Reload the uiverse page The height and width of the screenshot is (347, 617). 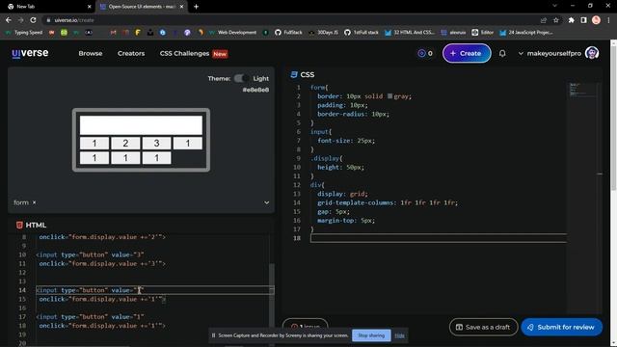click(x=34, y=20)
